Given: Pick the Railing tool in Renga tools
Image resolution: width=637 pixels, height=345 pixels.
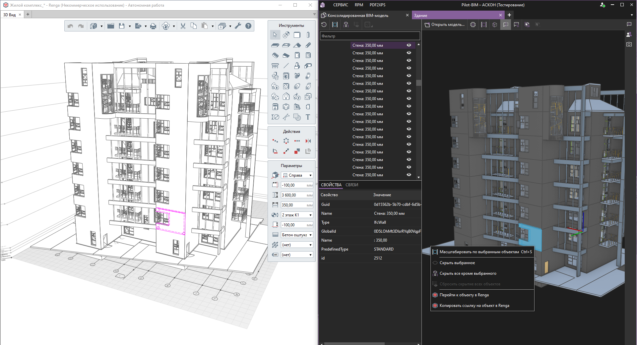Looking at the screenshot, I should pyautogui.click(x=275, y=66).
